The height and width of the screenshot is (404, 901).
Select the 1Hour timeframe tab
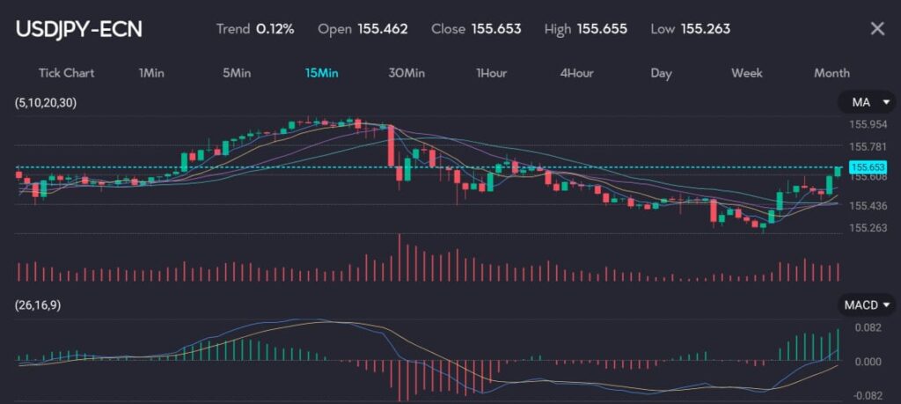(491, 73)
